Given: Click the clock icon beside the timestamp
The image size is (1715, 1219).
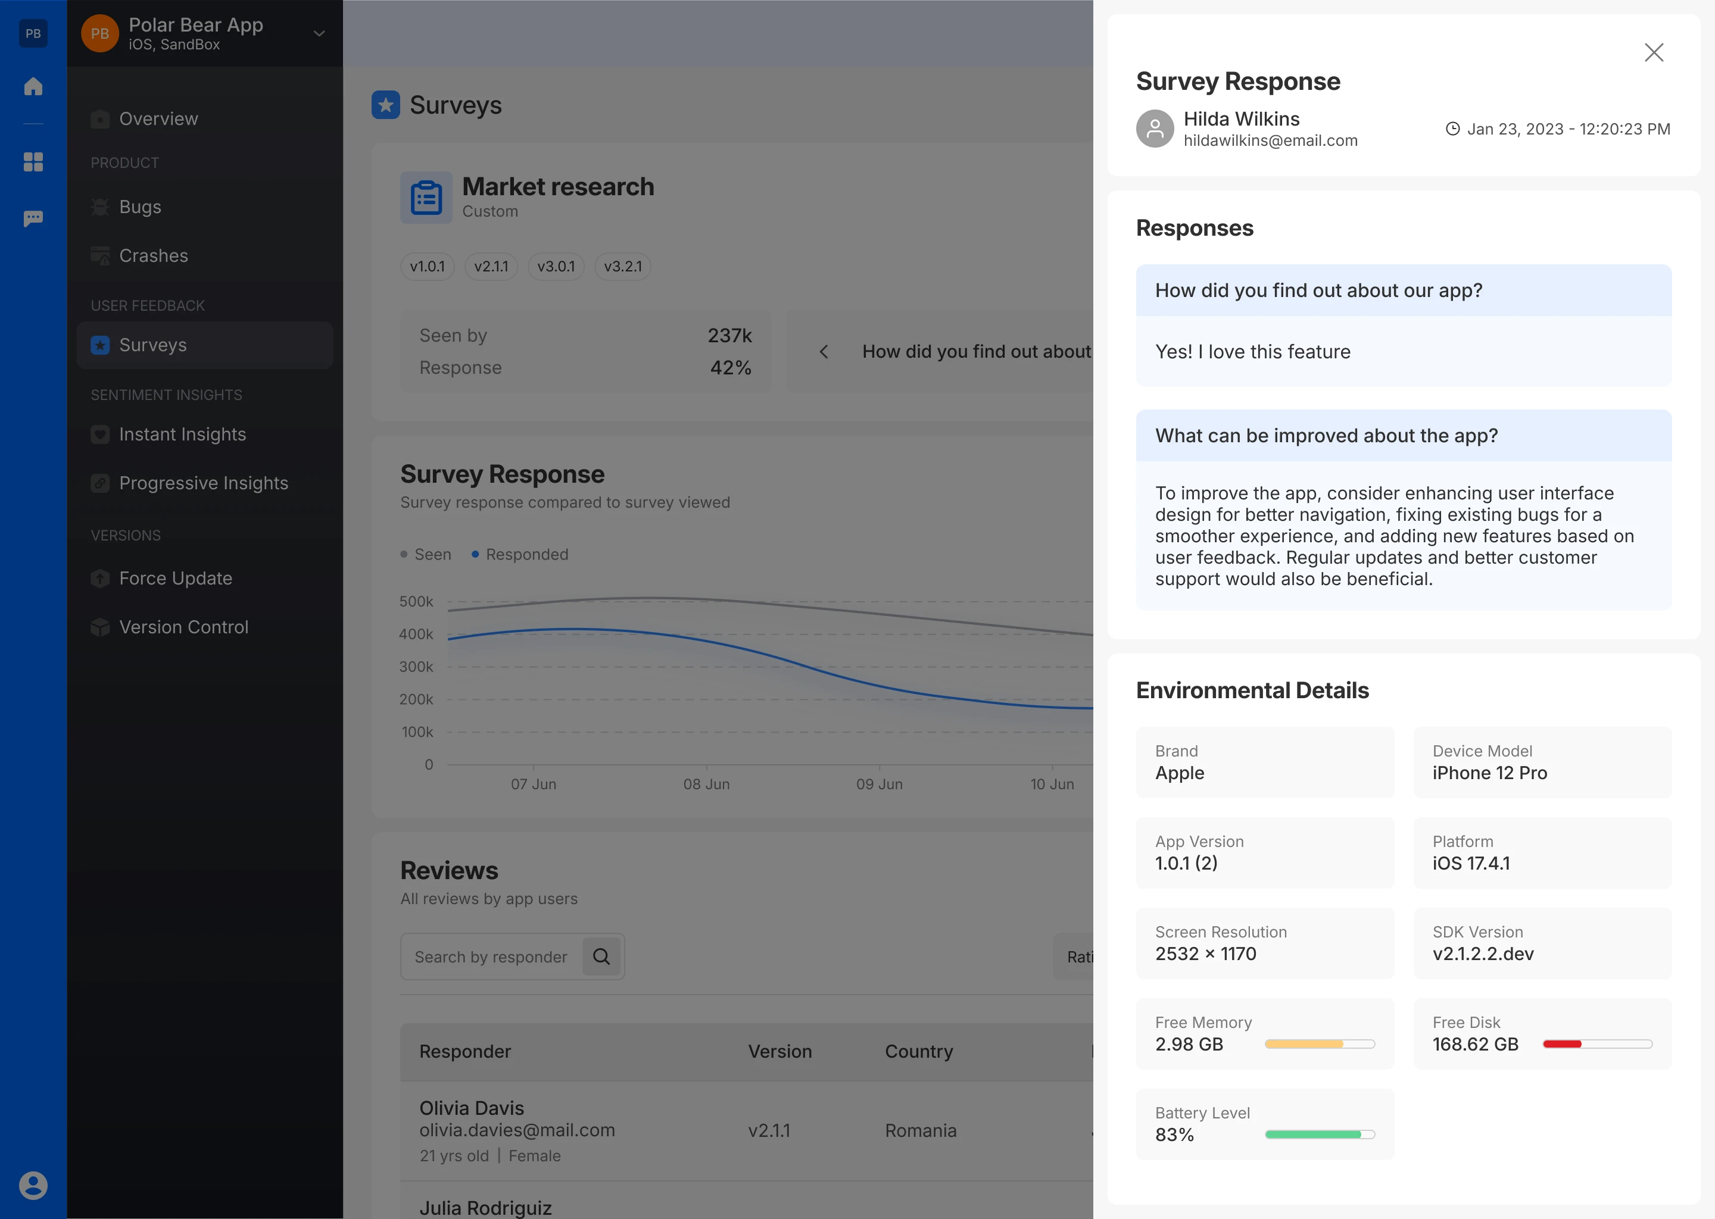Looking at the screenshot, I should click(1453, 129).
